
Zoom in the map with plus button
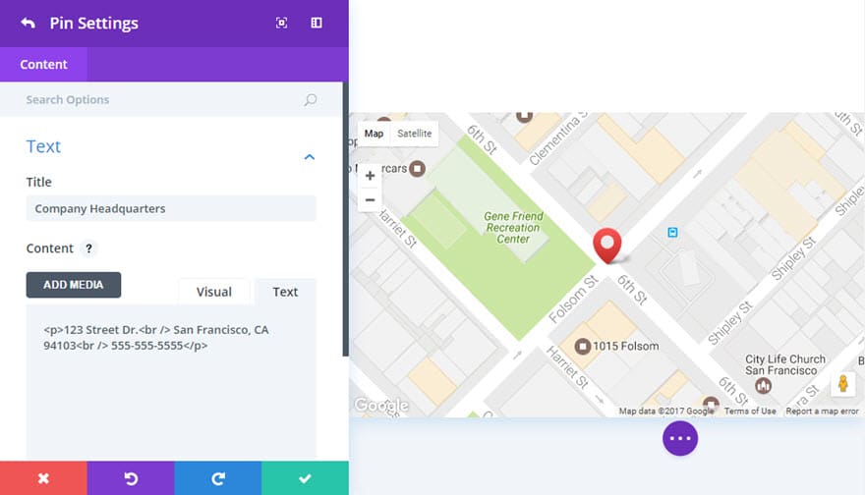click(370, 176)
